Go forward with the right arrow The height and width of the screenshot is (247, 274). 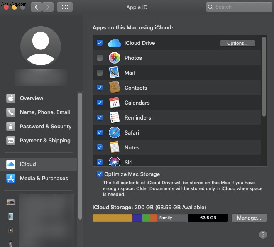pos(48,7)
